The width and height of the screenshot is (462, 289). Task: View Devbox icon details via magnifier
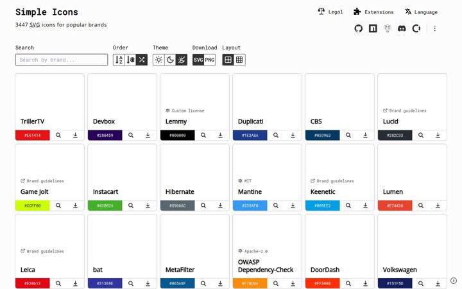(131, 136)
